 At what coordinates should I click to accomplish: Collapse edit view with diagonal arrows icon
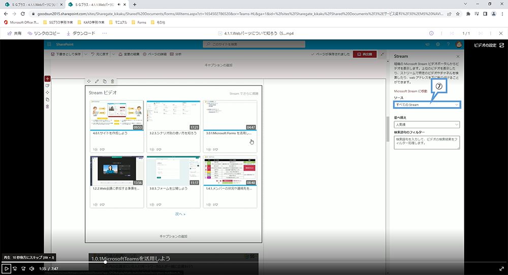click(383, 54)
